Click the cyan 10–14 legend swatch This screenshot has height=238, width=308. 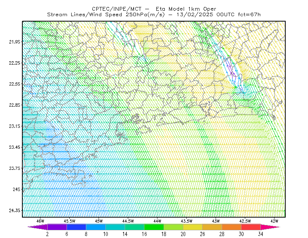[x=115, y=227]
